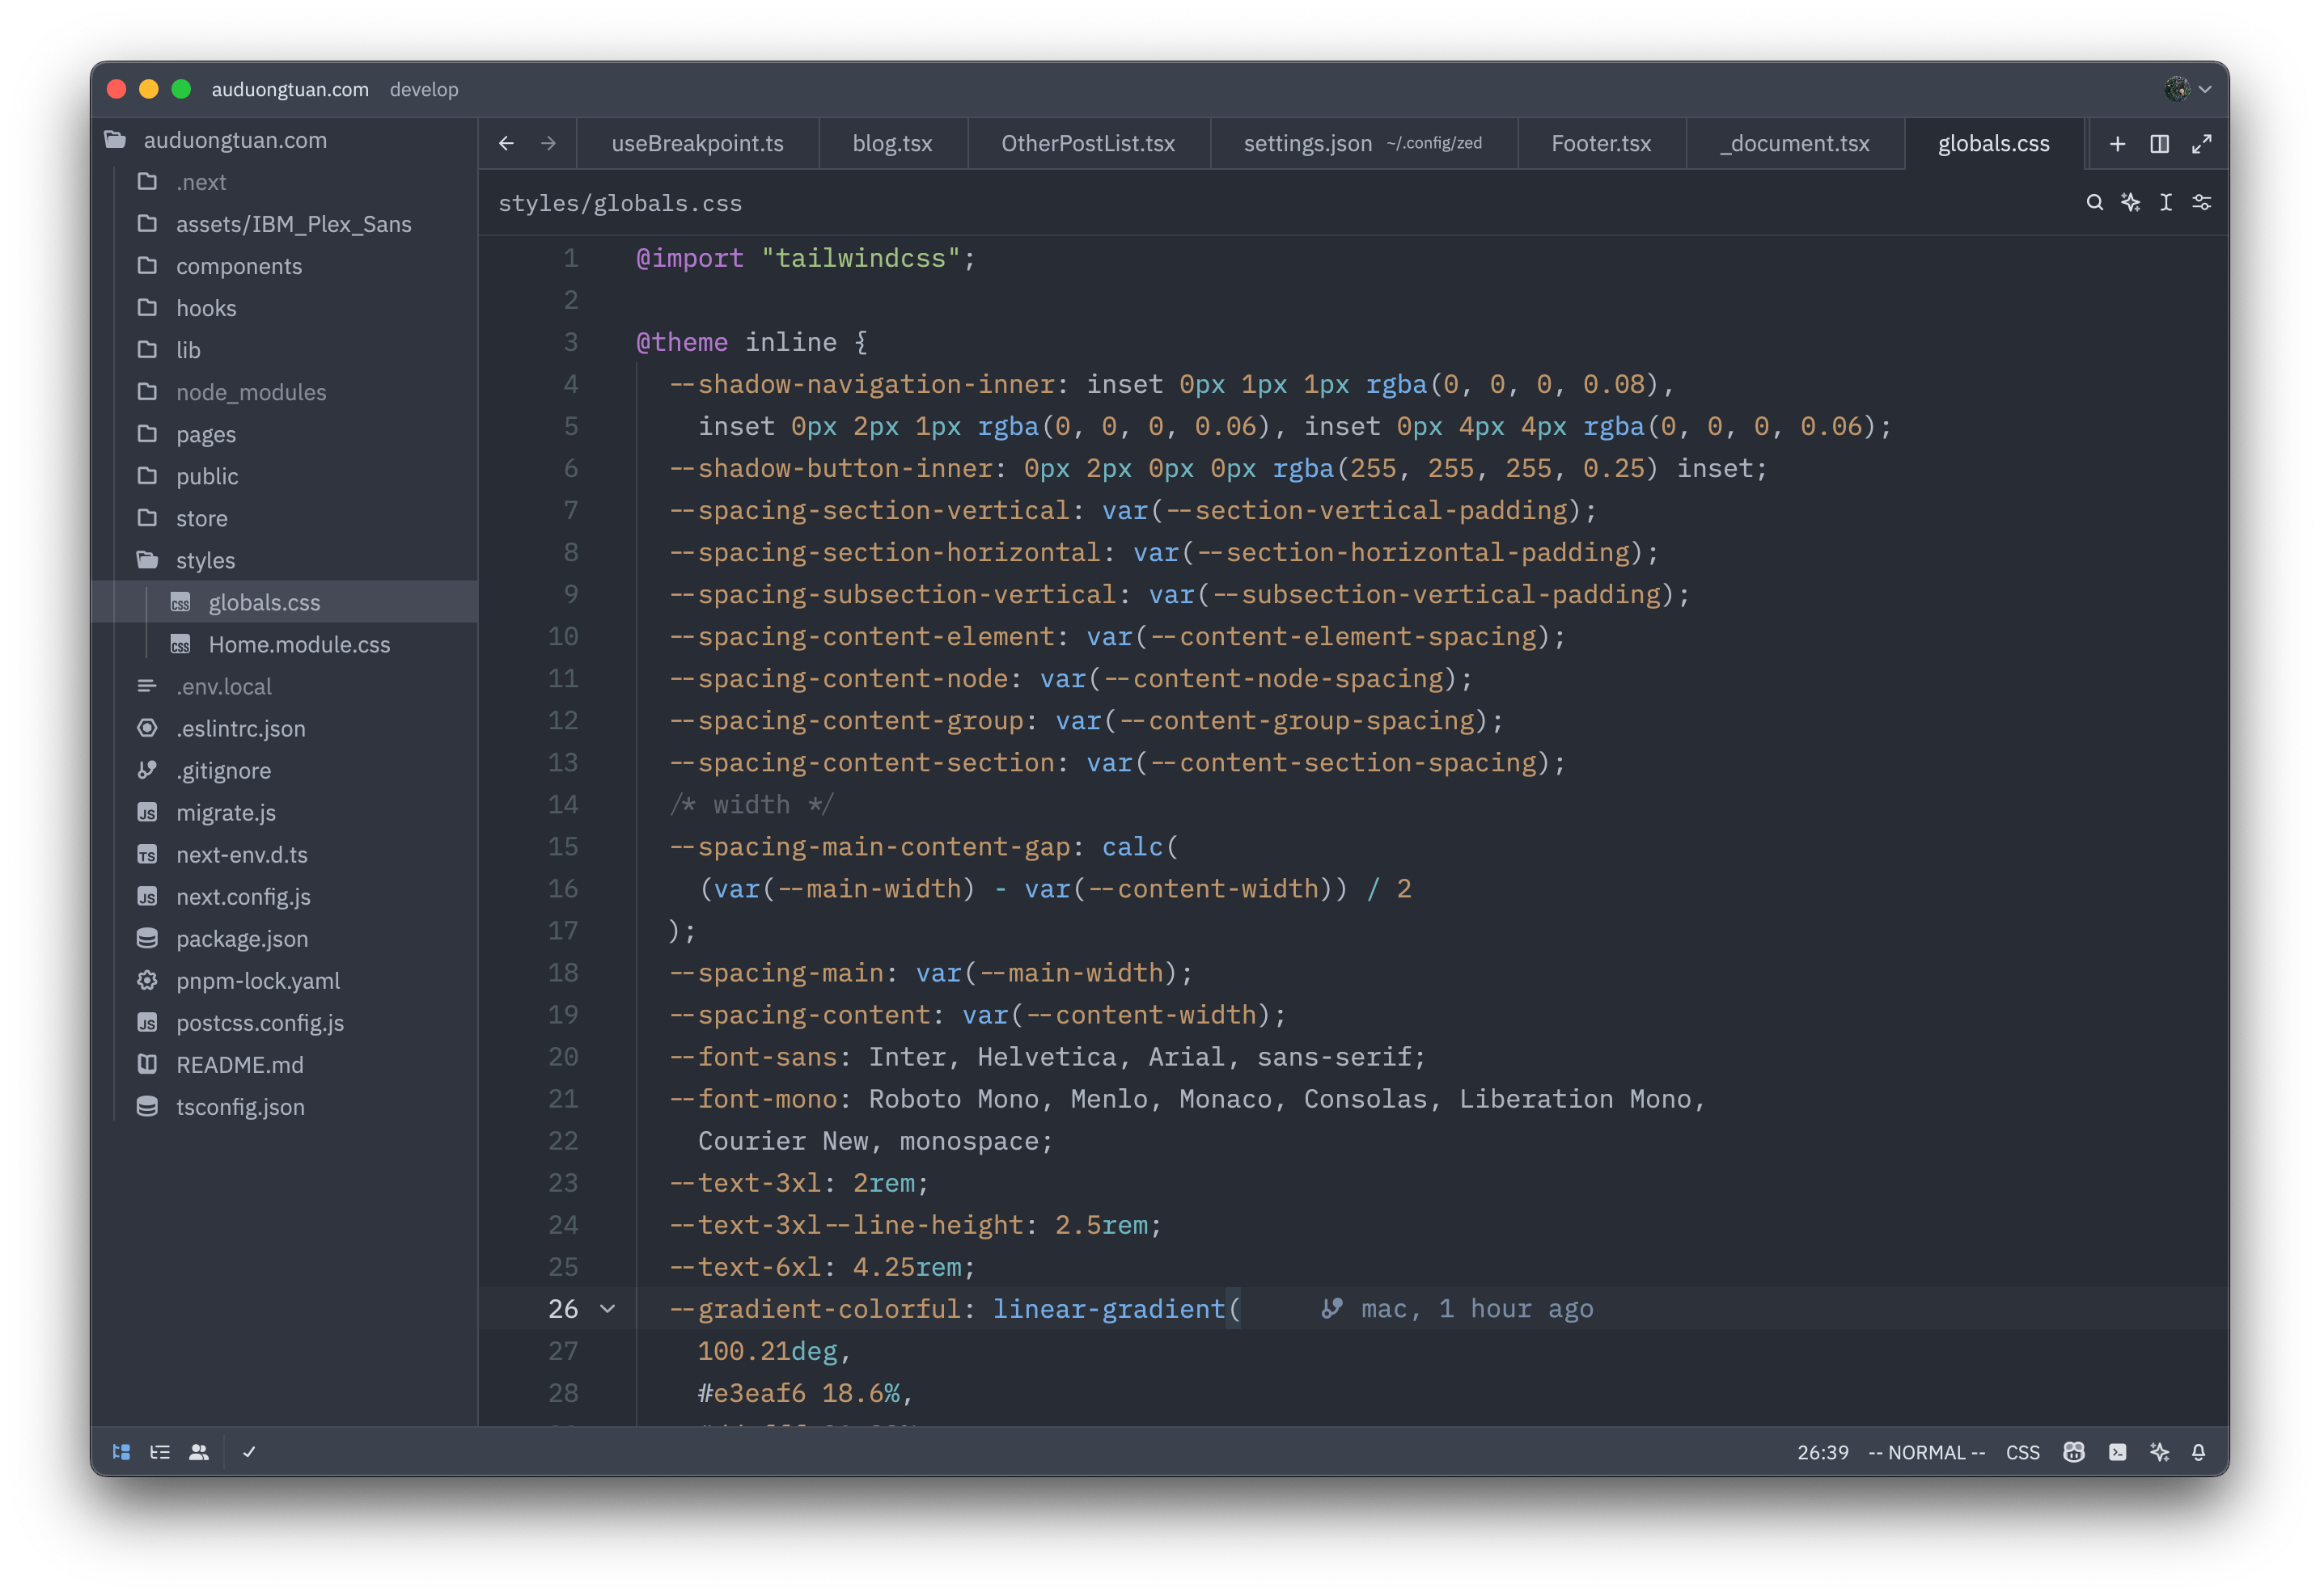Click the plus icon for new tab
The image size is (2320, 1596).
click(2117, 144)
